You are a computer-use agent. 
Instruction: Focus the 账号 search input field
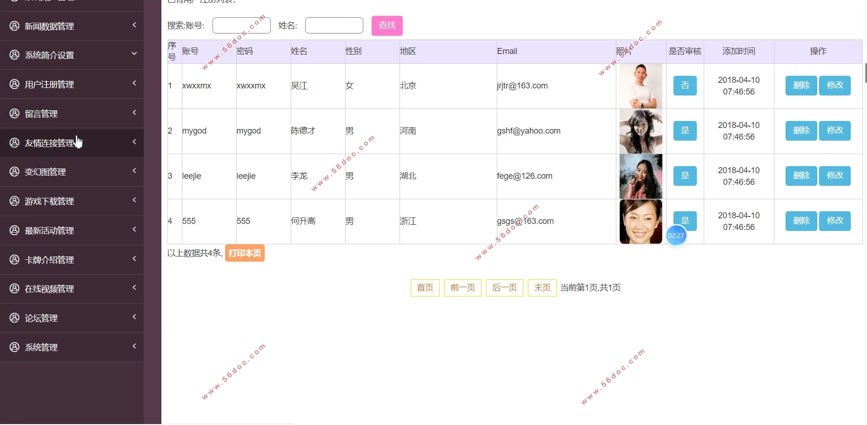tap(241, 26)
